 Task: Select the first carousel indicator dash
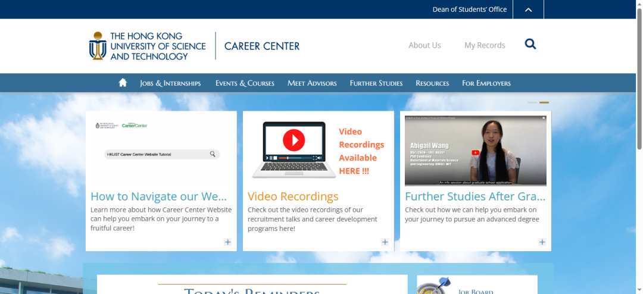pyautogui.click(x=532, y=102)
